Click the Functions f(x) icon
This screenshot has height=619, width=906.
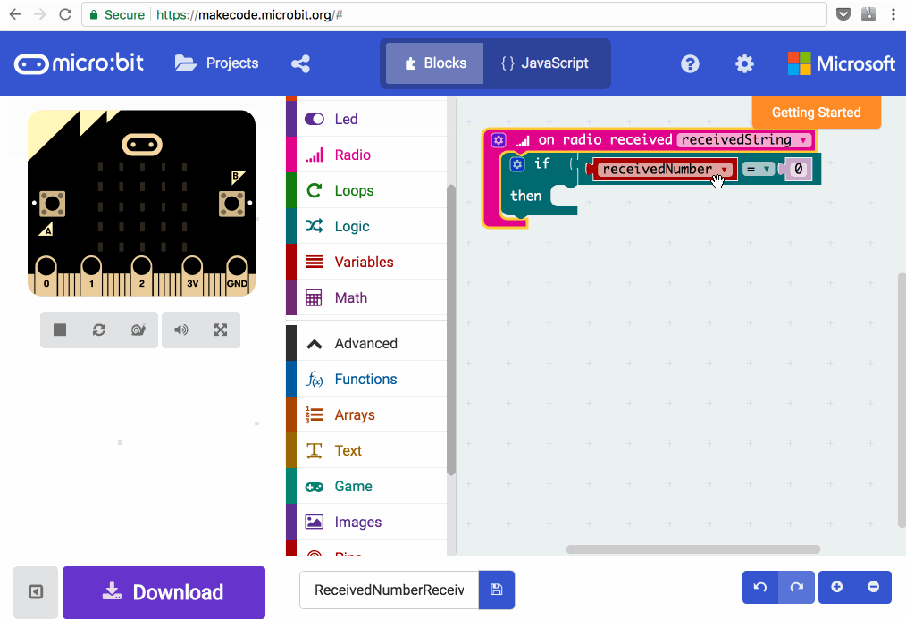coord(315,380)
